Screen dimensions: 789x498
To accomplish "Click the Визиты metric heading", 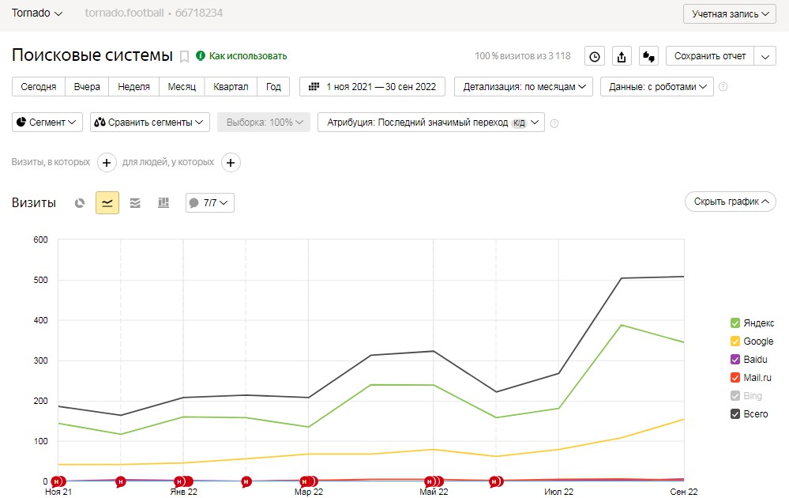I will coord(34,203).
